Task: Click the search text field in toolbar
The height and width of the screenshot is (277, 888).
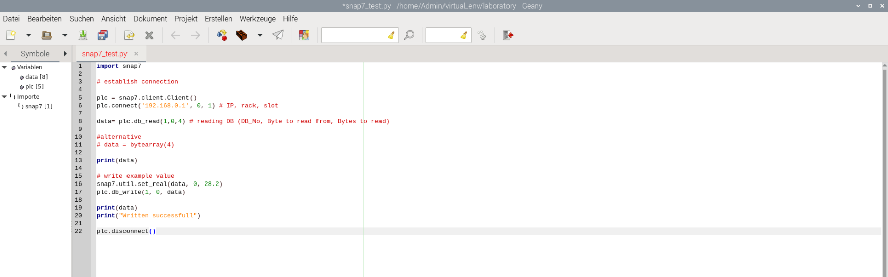Action: (354, 35)
